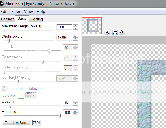
Task: Select the show original preview icon
Action: 107,32
